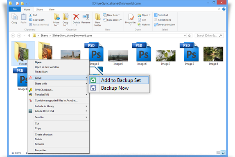Viewport: 235px width, 157px height.
Task: Open the Copy to folder menu
Action: pos(66,20)
